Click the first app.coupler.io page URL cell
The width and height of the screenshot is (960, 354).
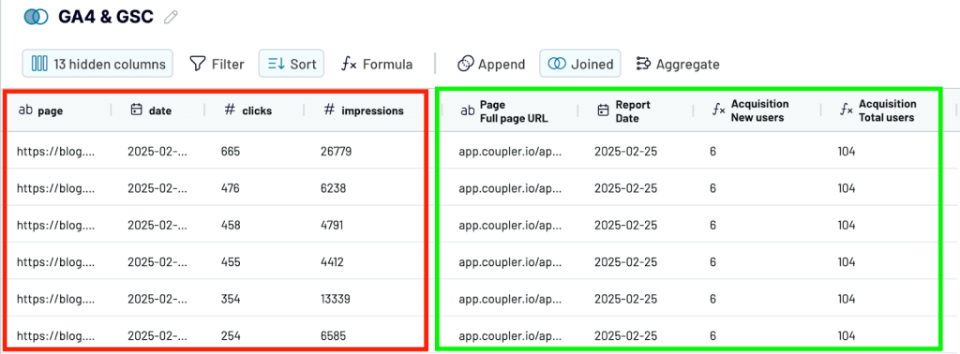(x=510, y=152)
